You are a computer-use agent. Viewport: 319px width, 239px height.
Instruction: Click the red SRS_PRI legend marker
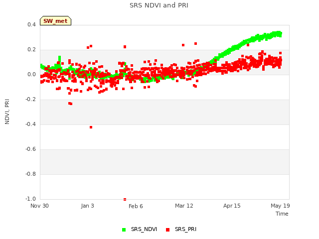point(167,230)
